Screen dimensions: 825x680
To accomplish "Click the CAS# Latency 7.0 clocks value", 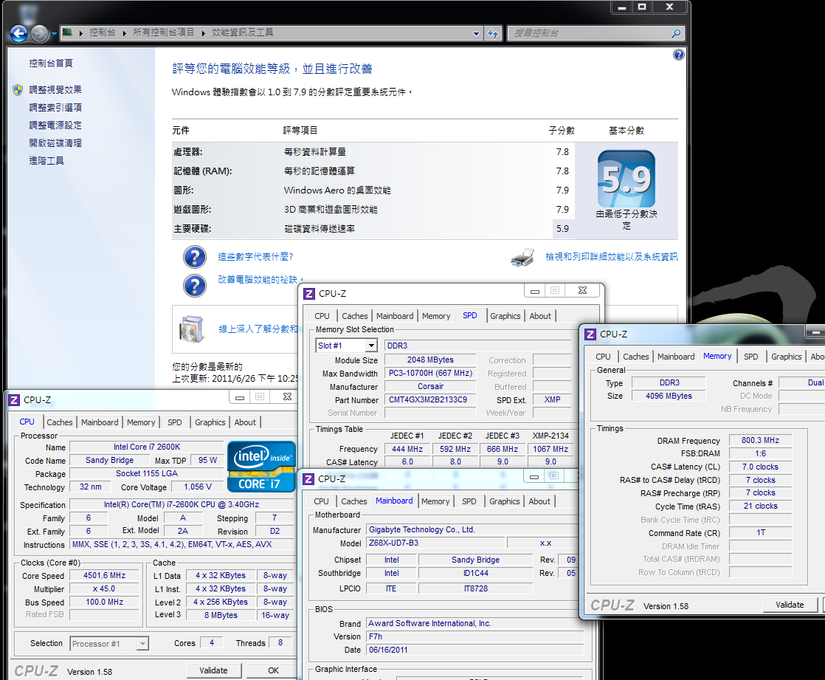I will click(760, 467).
